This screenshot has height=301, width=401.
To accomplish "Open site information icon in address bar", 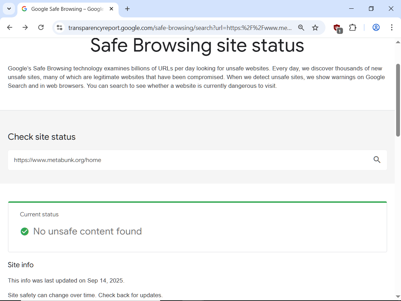I will tap(60, 28).
